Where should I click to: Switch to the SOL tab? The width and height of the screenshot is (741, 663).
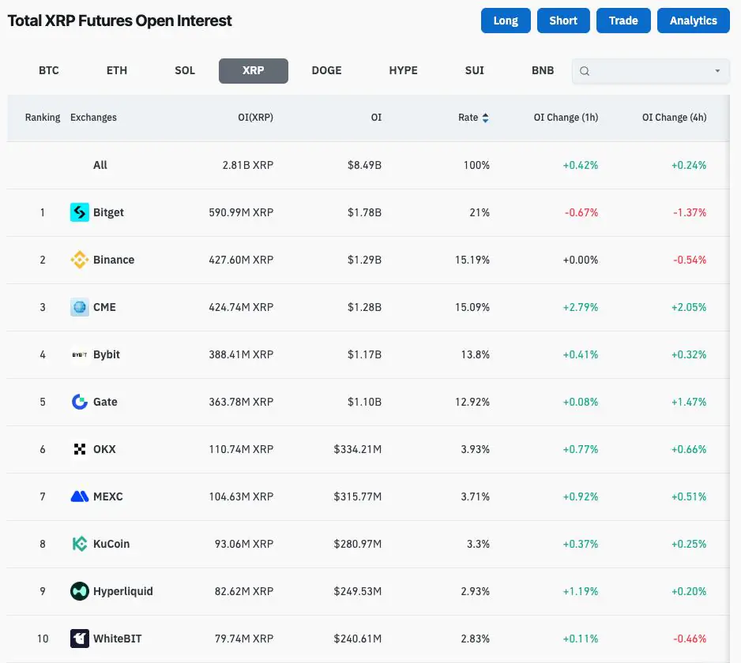click(185, 71)
